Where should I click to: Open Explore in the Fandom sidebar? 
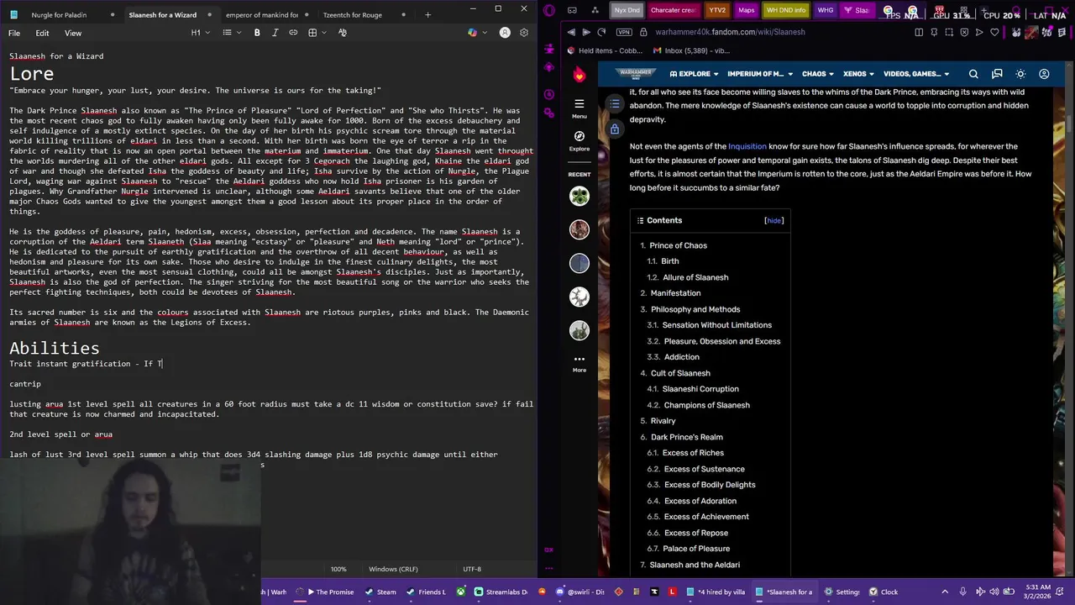tap(579, 139)
